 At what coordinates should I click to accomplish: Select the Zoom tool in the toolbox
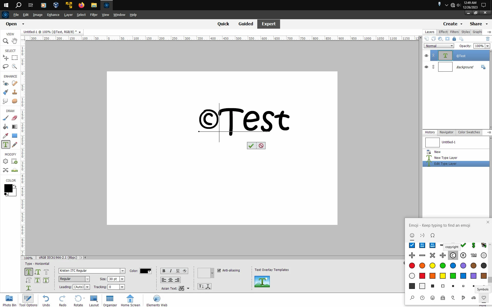[x=6, y=41]
